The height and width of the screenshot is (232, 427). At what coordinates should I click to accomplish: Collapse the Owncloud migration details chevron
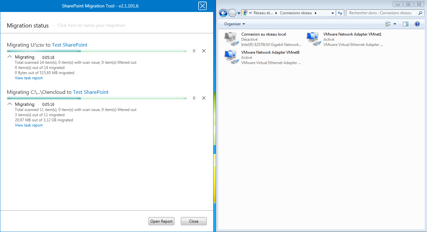[x=10, y=104]
